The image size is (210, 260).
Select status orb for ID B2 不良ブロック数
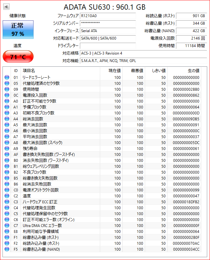coord(7,172)
